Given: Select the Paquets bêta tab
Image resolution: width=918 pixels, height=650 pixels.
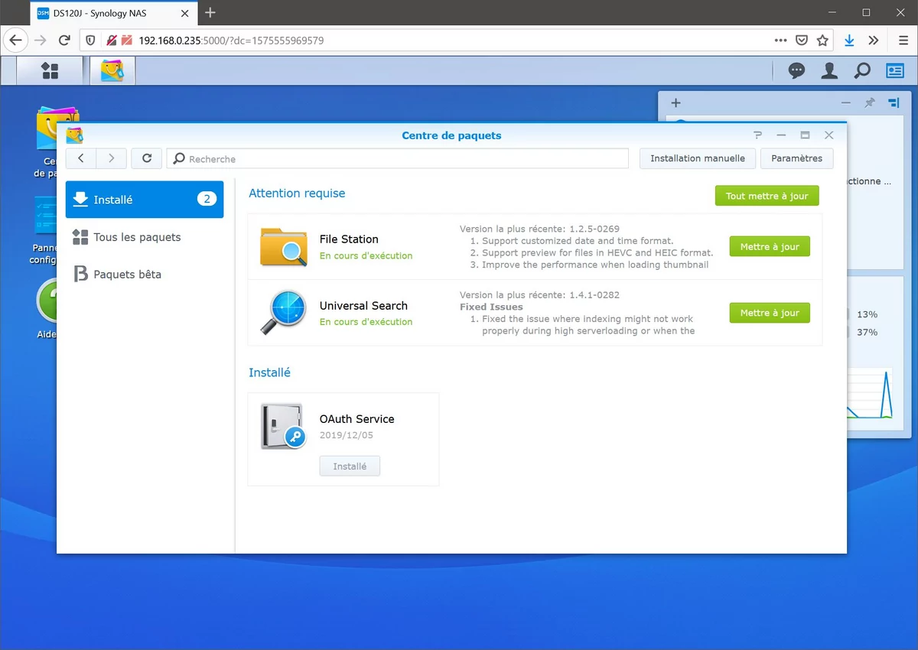Looking at the screenshot, I should pyautogui.click(x=145, y=274).
